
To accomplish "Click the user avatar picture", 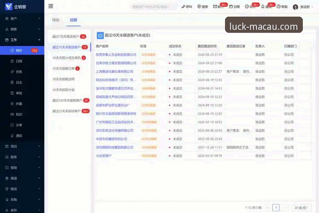I will coord(296,7).
